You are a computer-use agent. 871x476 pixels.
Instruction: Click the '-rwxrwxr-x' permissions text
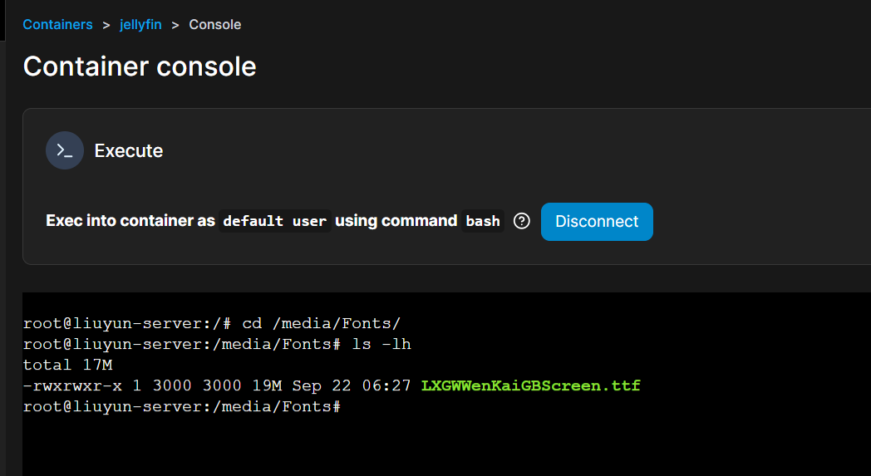(72, 386)
